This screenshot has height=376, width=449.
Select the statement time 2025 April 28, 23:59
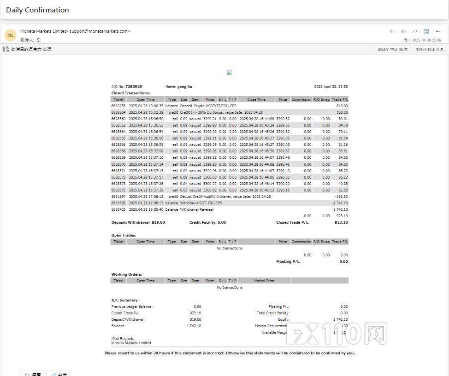click(x=331, y=87)
